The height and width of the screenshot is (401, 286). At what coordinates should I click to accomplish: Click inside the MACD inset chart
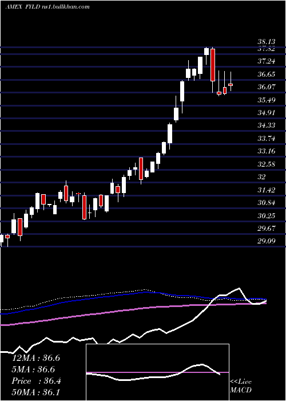click(157, 372)
